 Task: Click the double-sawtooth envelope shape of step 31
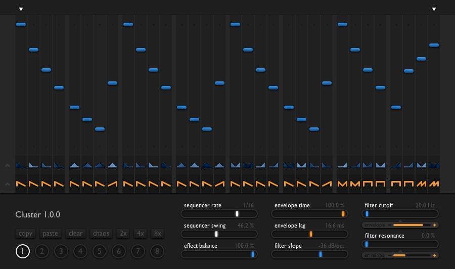tap(421, 184)
